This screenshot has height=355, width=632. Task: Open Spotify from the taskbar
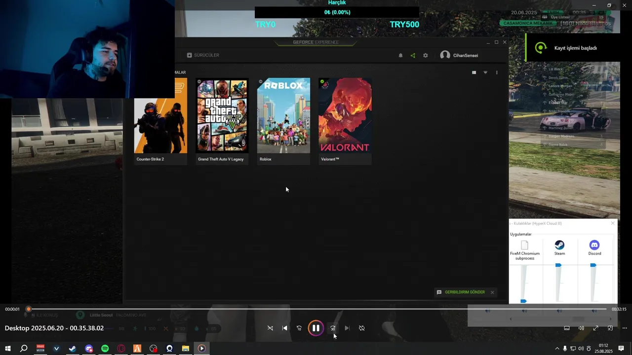[105, 349]
